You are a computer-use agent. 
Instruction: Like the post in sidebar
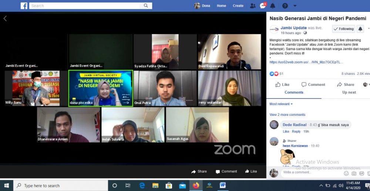click(x=282, y=84)
